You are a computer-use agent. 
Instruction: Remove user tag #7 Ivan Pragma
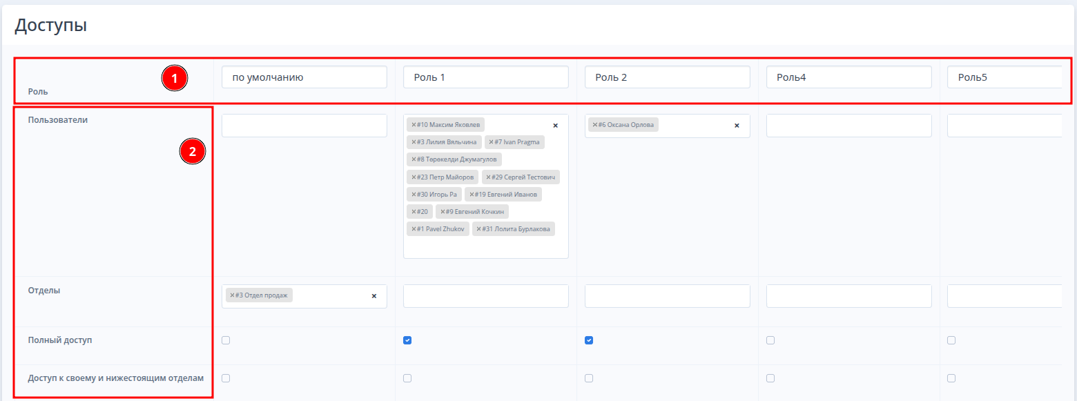click(x=491, y=142)
